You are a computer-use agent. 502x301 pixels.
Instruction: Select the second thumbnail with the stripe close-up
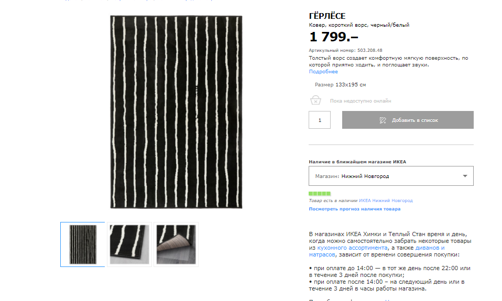pos(129,244)
